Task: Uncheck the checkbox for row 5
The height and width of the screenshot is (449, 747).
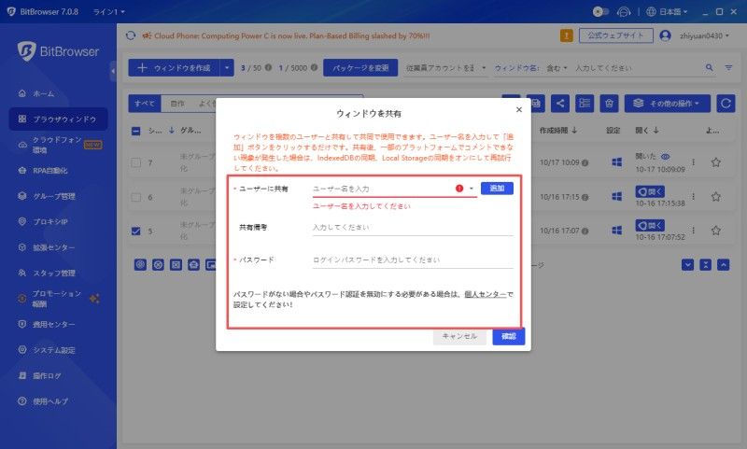Action: pos(135,231)
